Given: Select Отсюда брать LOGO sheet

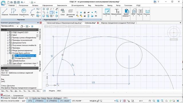Looking at the screenshot, I should (x=23, y=58).
